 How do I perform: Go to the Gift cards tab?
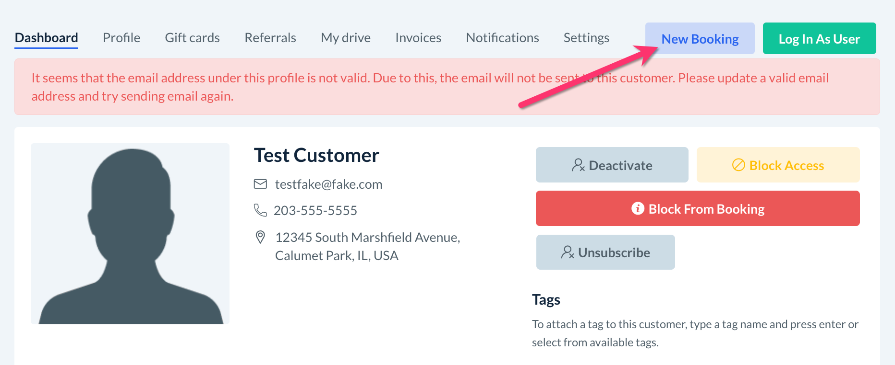[192, 38]
